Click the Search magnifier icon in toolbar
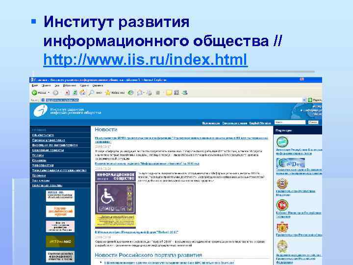 click(91, 93)
